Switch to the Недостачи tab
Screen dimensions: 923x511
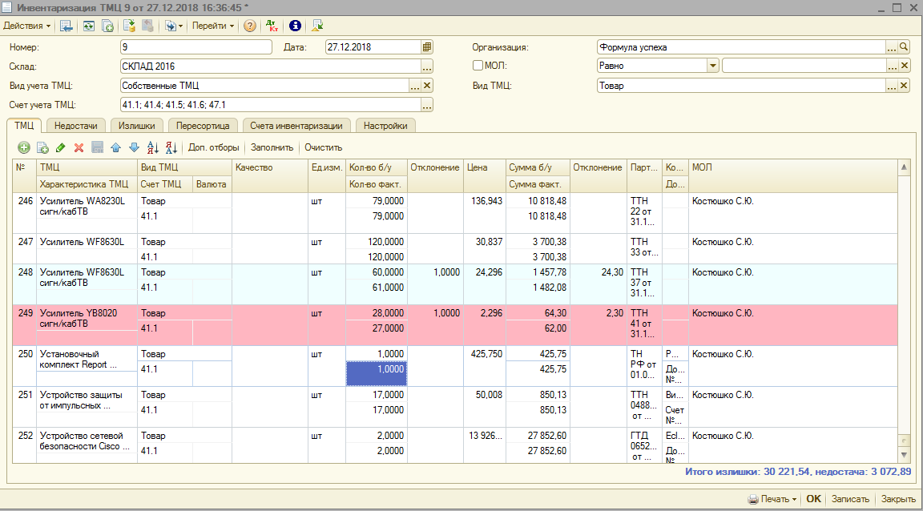(76, 126)
